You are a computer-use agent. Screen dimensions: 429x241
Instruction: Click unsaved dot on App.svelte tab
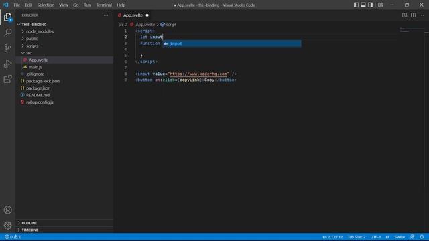pyautogui.click(x=147, y=15)
